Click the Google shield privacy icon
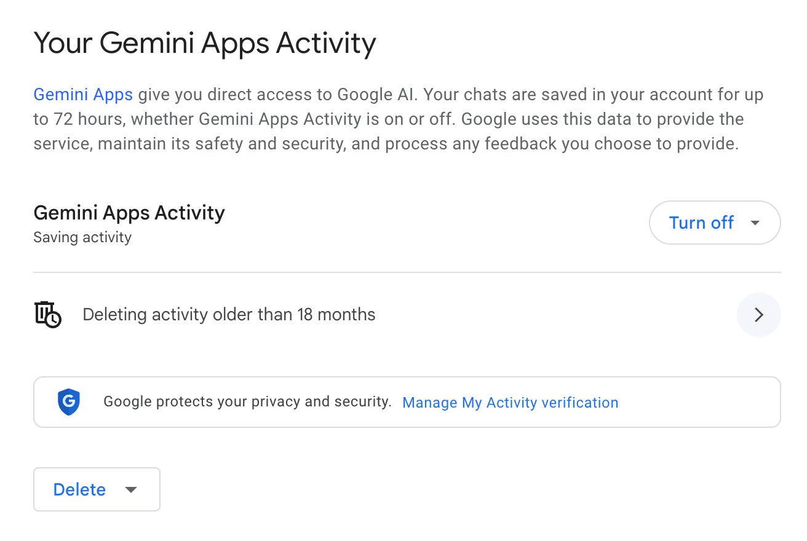Viewport: 807px width, 541px height. 69,402
